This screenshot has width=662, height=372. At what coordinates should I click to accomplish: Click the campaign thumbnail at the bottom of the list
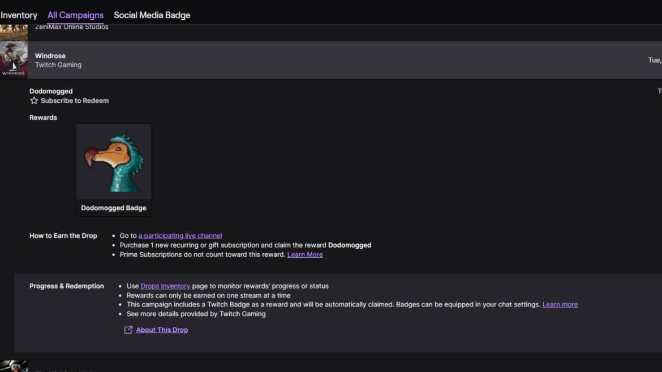tap(14, 366)
